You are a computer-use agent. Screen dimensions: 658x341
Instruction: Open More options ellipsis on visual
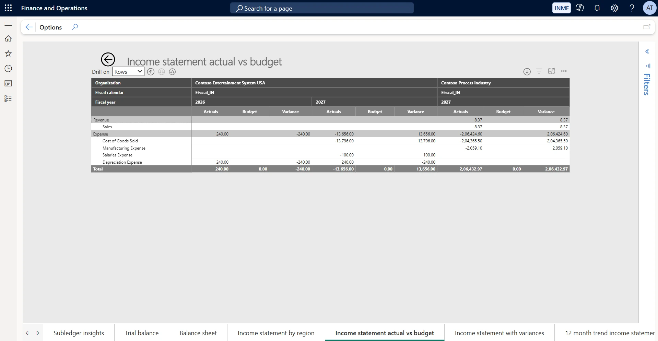(x=564, y=71)
